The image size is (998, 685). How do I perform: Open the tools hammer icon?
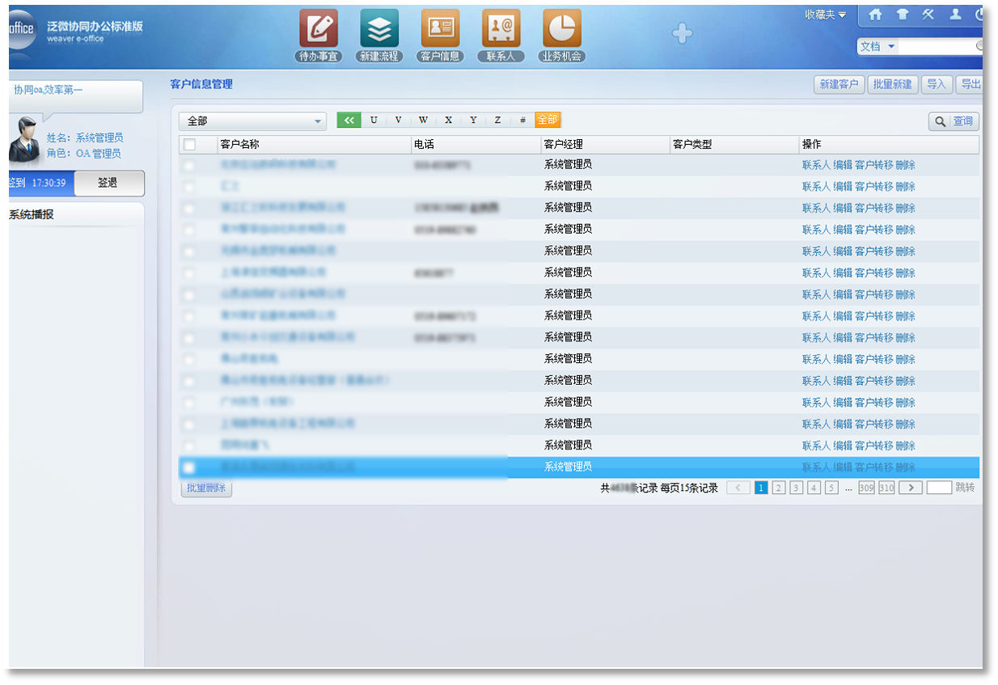(x=928, y=15)
